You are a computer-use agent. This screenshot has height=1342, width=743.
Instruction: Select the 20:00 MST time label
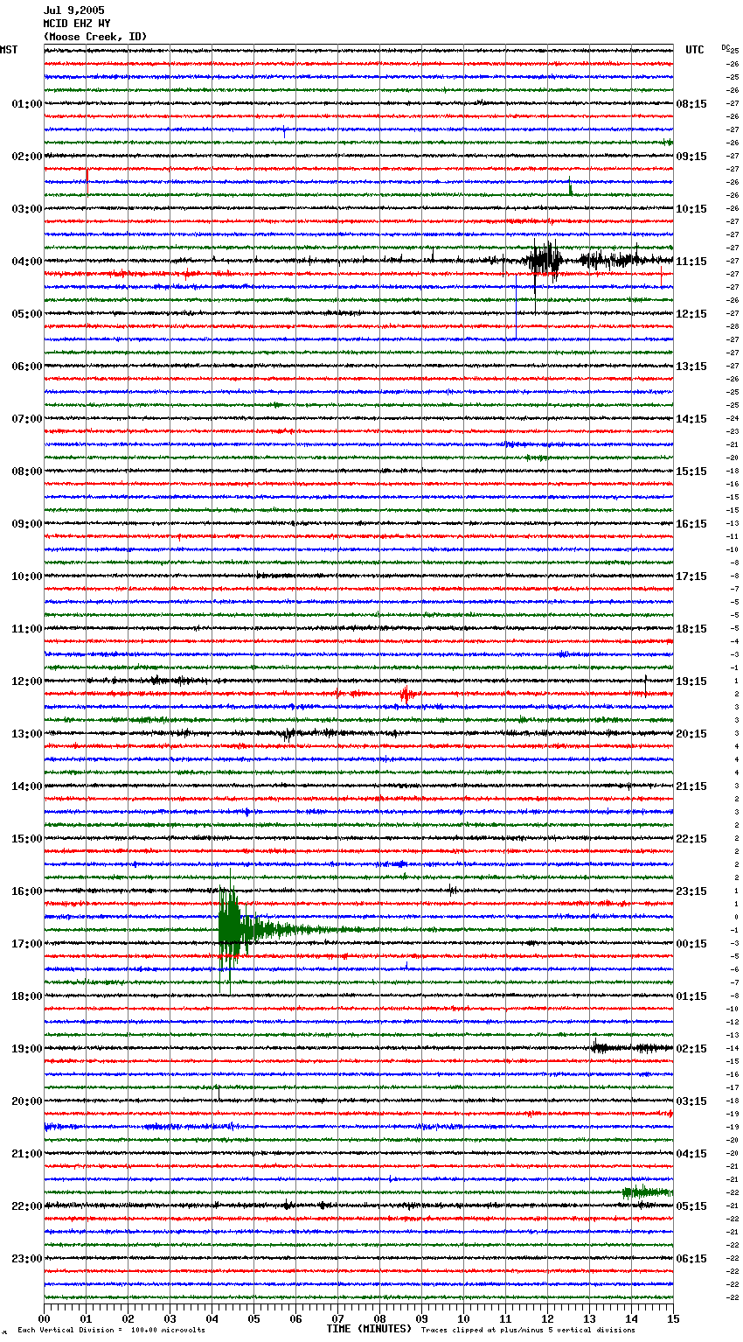pos(27,1101)
